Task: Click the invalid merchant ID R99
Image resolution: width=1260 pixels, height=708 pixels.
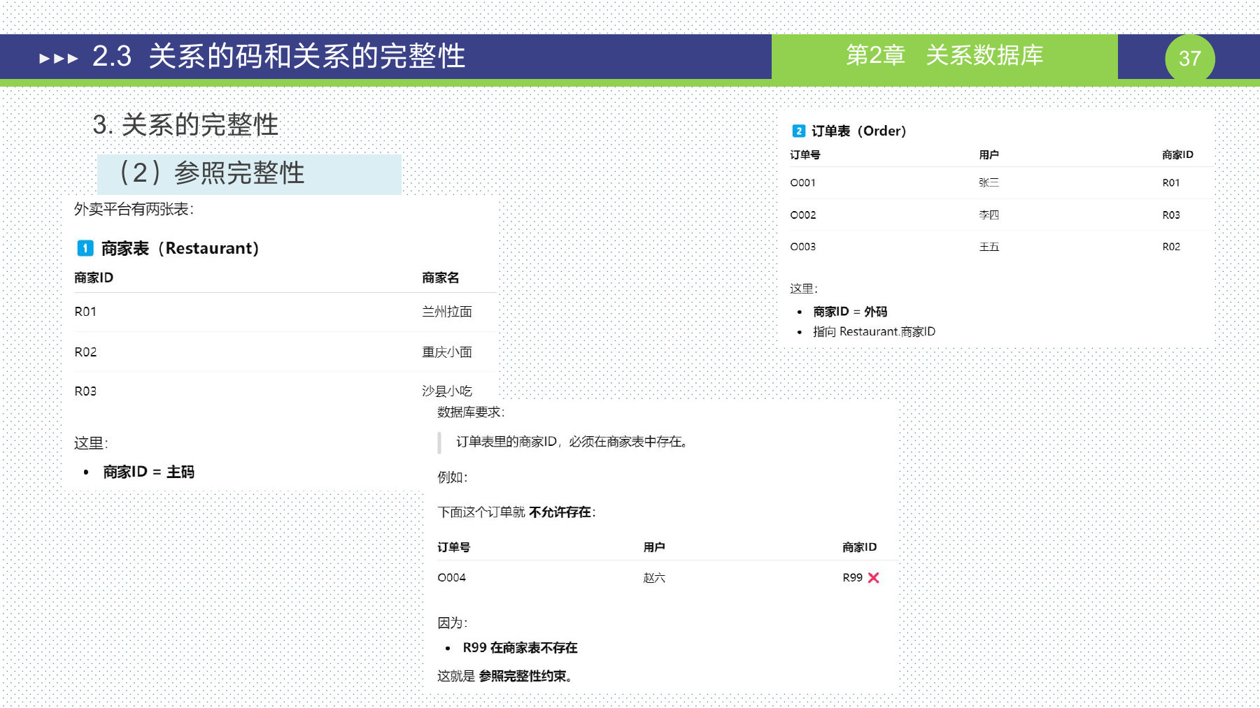Action: point(852,577)
